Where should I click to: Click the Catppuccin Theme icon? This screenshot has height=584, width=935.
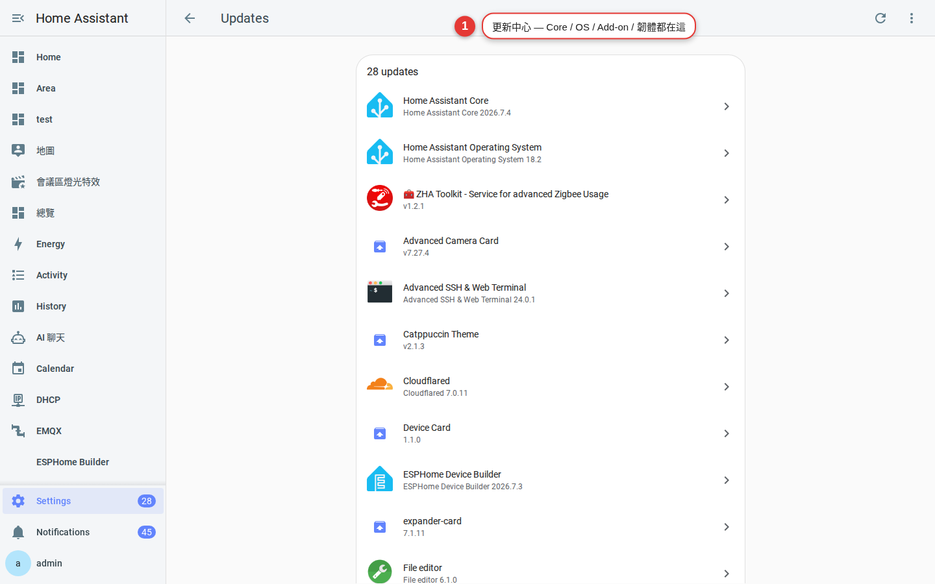click(x=380, y=340)
